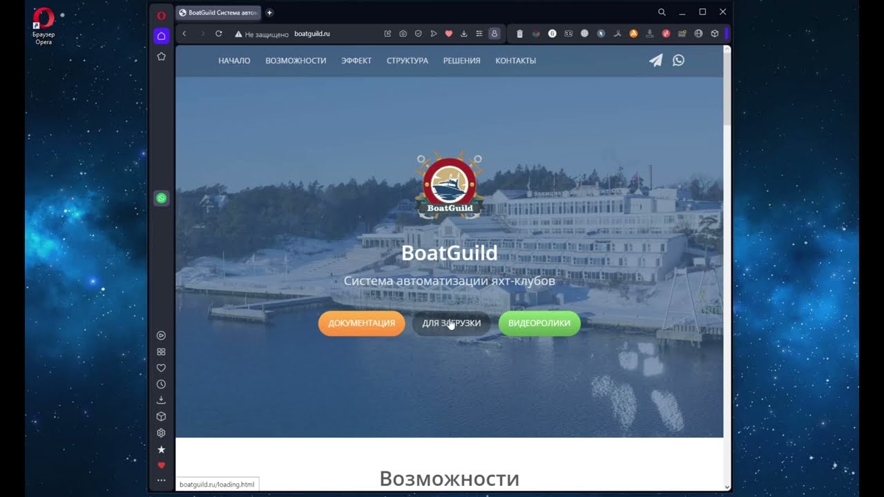The height and width of the screenshot is (497, 884).
Task: Click the red heart icon in sidebar
Action: (x=161, y=466)
